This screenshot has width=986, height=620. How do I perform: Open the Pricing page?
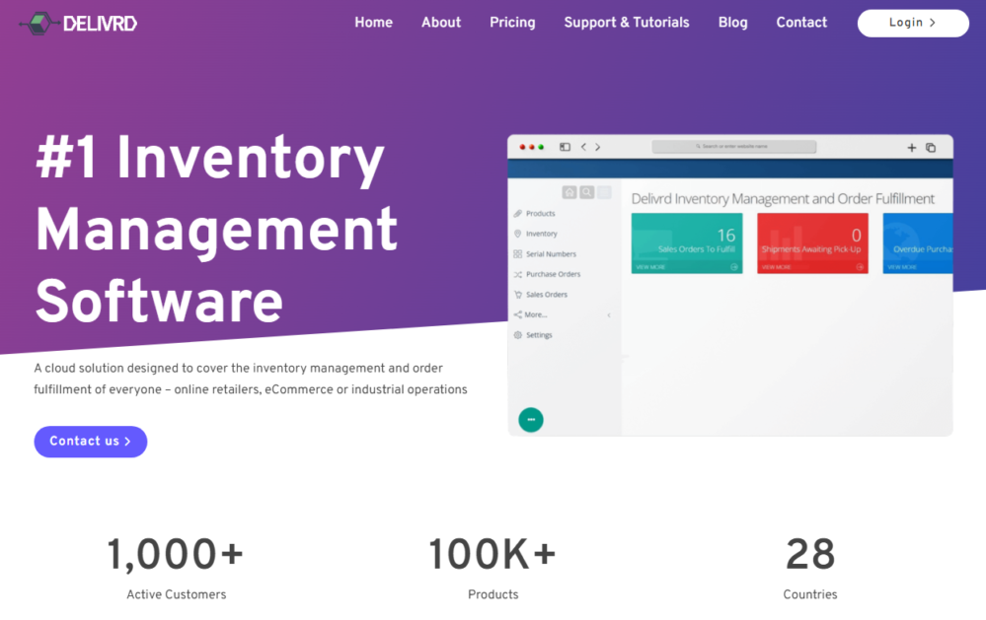512,23
